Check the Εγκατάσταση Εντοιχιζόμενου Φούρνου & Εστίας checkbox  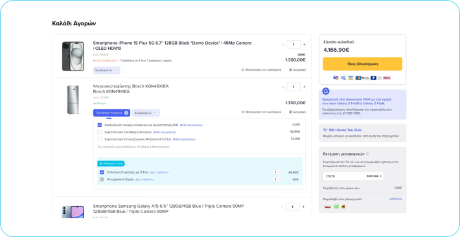click(x=100, y=139)
